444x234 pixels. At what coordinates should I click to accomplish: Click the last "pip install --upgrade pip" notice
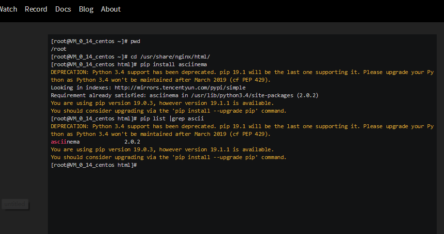[x=168, y=157]
